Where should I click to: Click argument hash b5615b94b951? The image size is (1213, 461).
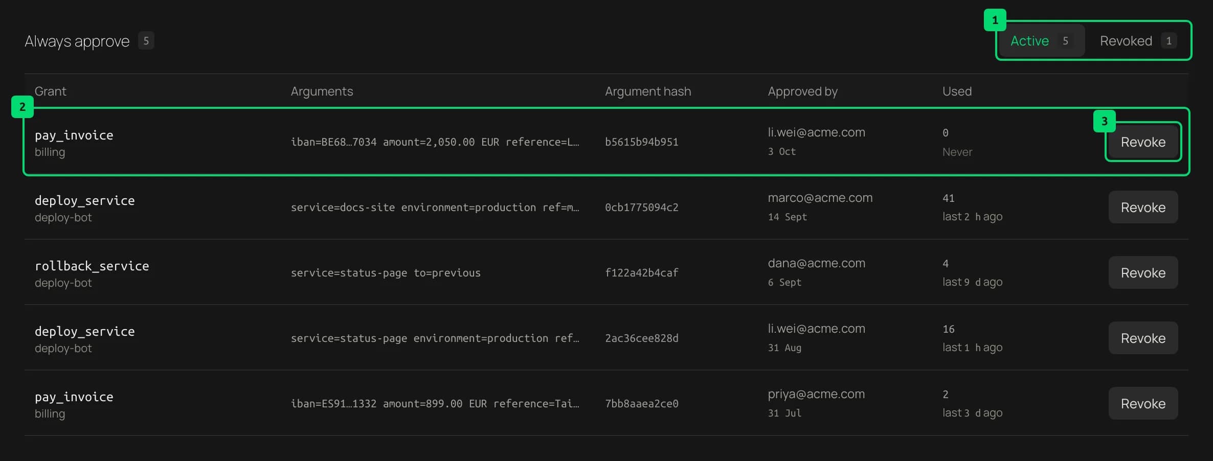click(641, 142)
